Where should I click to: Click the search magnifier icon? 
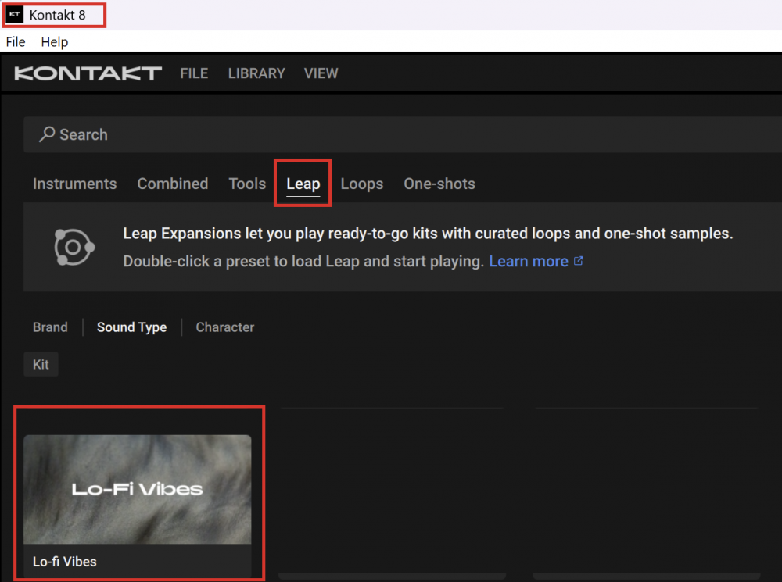(x=47, y=134)
